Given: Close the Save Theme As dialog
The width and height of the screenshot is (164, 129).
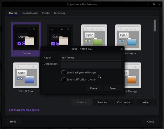Looking at the screenshot, I should click(122, 49).
